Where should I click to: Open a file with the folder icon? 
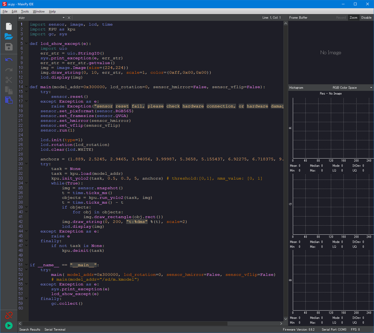pyautogui.click(x=9, y=36)
